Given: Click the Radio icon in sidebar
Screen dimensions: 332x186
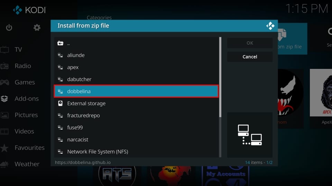Looking at the screenshot, I should 4,66.
